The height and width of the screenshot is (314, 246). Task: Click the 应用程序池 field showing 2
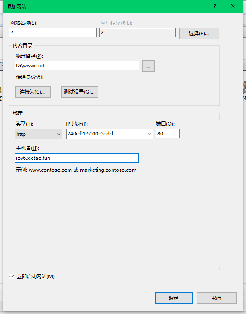(x=138, y=33)
